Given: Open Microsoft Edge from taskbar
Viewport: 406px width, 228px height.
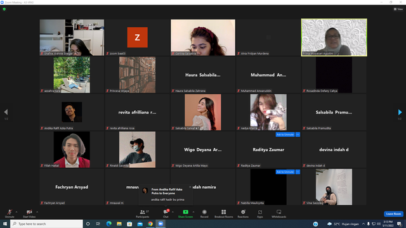Looking at the screenshot, I should pos(108,224).
